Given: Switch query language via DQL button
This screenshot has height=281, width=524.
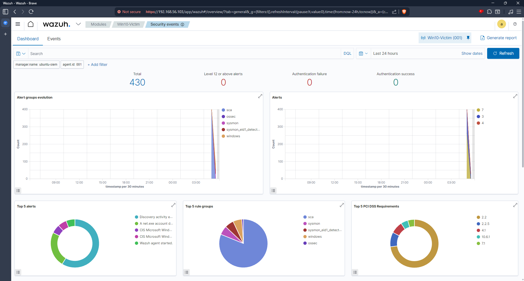Looking at the screenshot, I should (347, 54).
